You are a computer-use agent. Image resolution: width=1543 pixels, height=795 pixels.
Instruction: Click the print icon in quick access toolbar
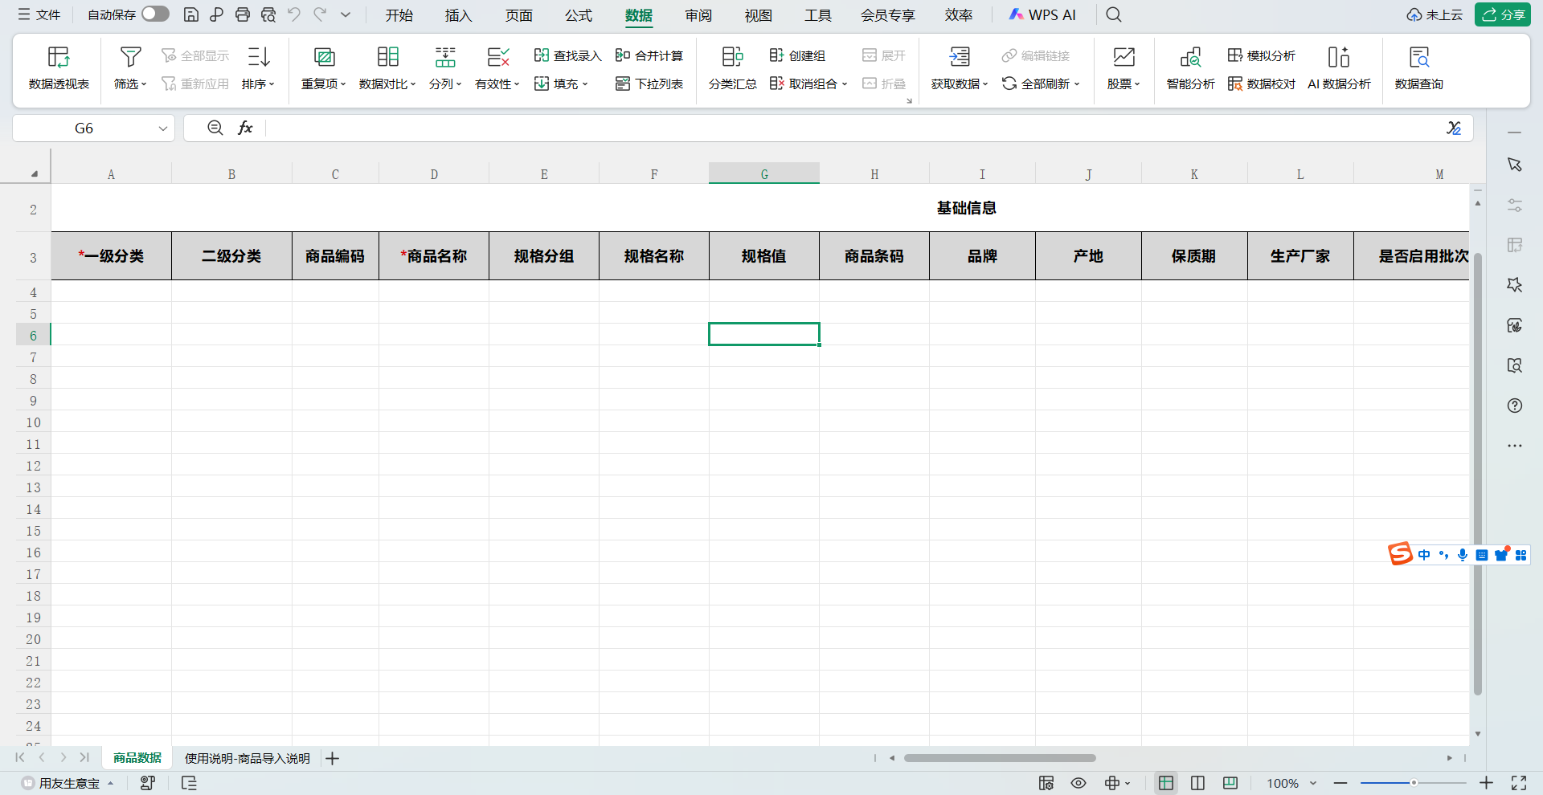coord(243,14)
